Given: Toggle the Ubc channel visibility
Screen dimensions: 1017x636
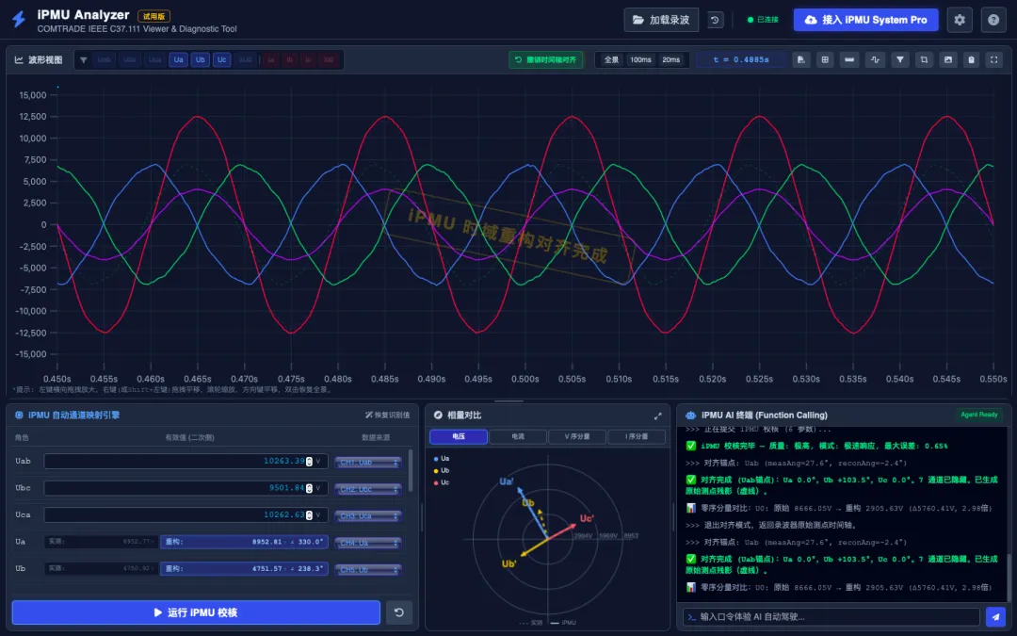Looking at the screenshot, I should (x=130, y=59).
